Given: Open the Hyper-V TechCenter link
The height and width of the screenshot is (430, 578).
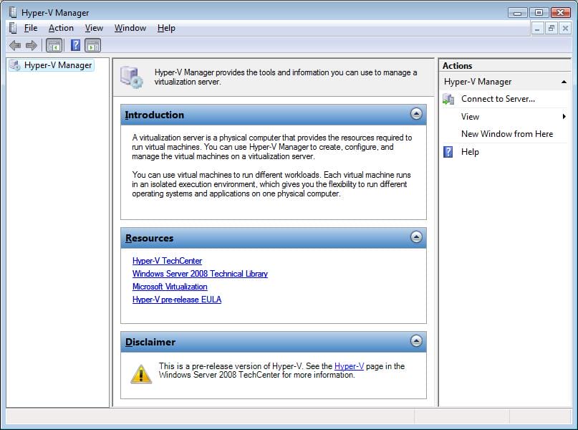Looking at the screenshot, I should (x=167, y=261).
